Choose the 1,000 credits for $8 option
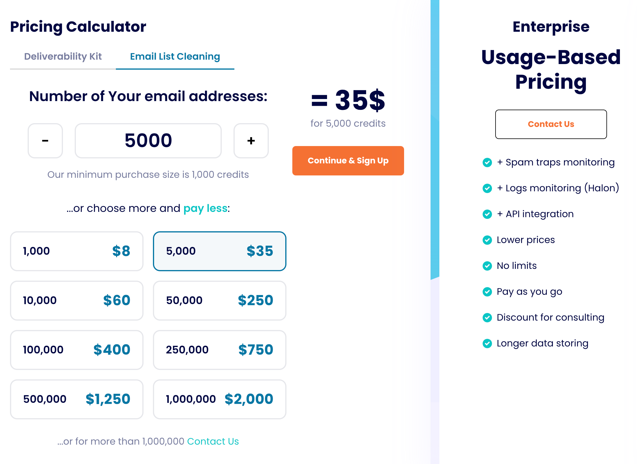Viewport: 637px width, 464px height. [77, 251]
